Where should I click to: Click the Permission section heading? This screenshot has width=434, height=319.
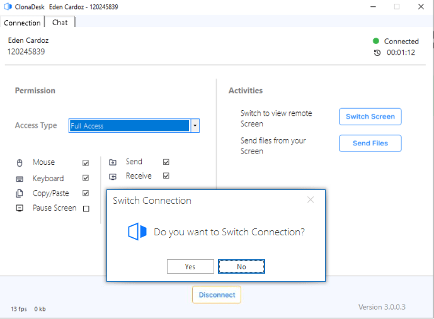pos(35,91)
